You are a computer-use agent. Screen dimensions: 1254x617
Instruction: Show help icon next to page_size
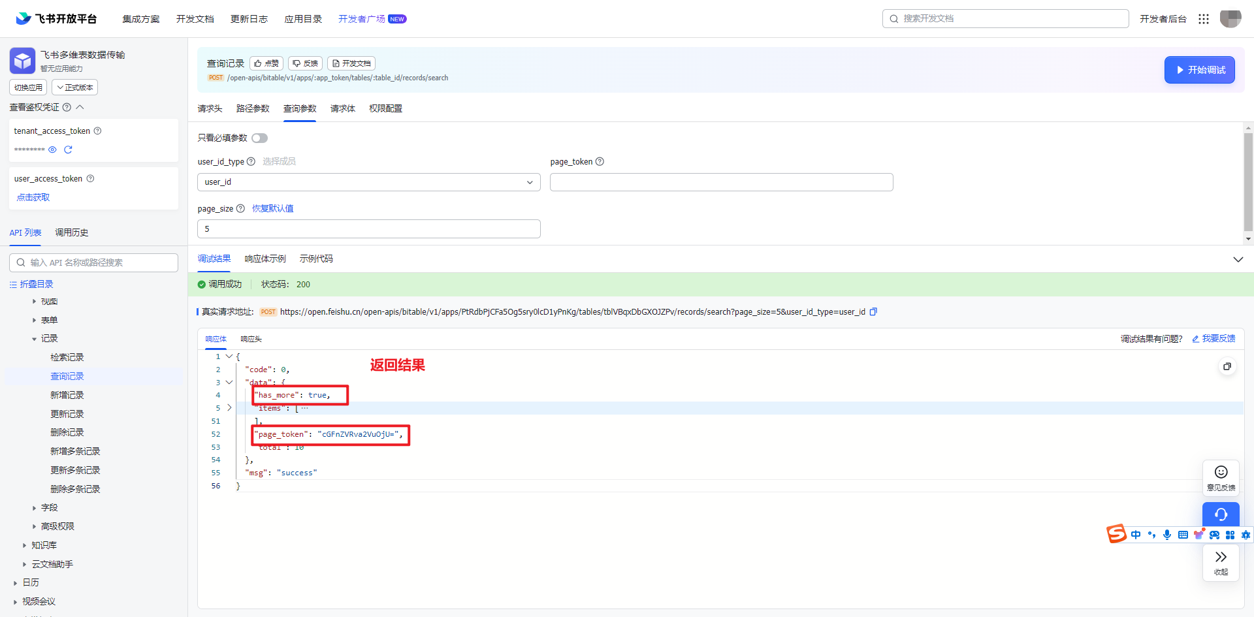240,208
